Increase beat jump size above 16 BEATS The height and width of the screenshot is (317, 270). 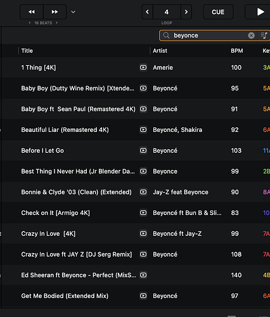pyautogui.click(x=56, y=23)
